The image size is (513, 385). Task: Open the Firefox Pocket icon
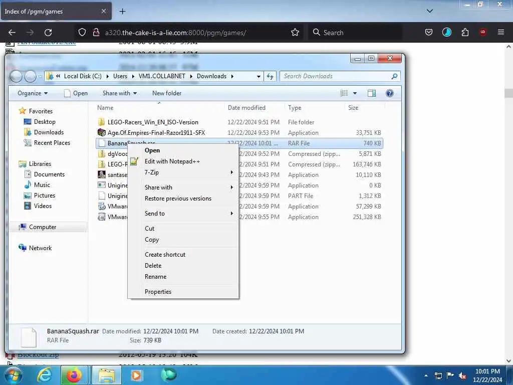click(x=429, y=32)
